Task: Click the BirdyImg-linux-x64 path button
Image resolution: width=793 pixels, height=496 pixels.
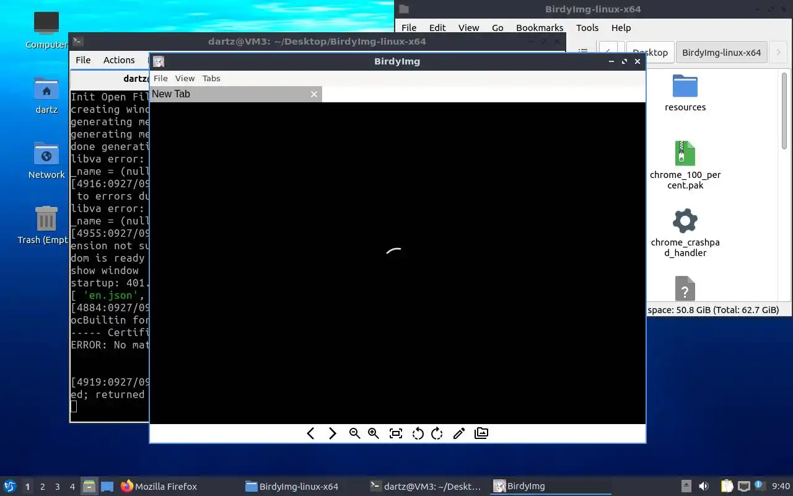Action: [x=721, y=53]
